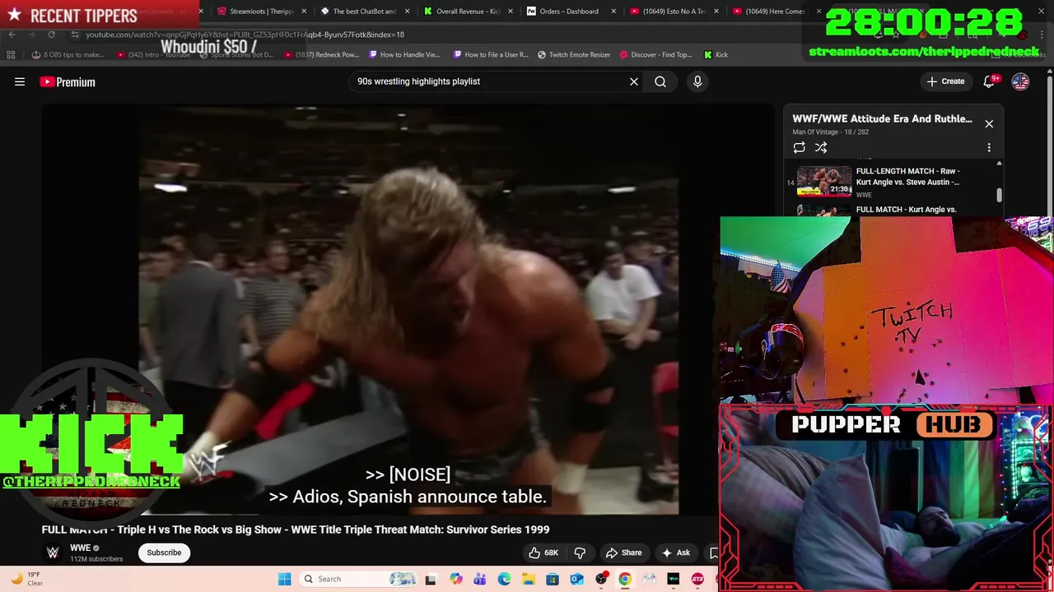Close the Streamloots tab

[x=304, y=12]
